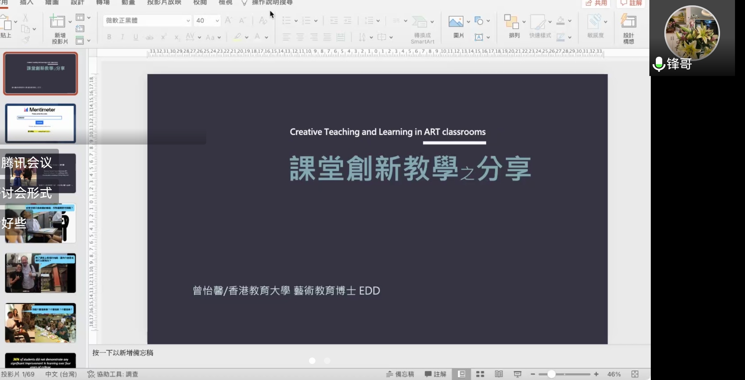Click the 共用 (Share) button

tap(596, 3)
